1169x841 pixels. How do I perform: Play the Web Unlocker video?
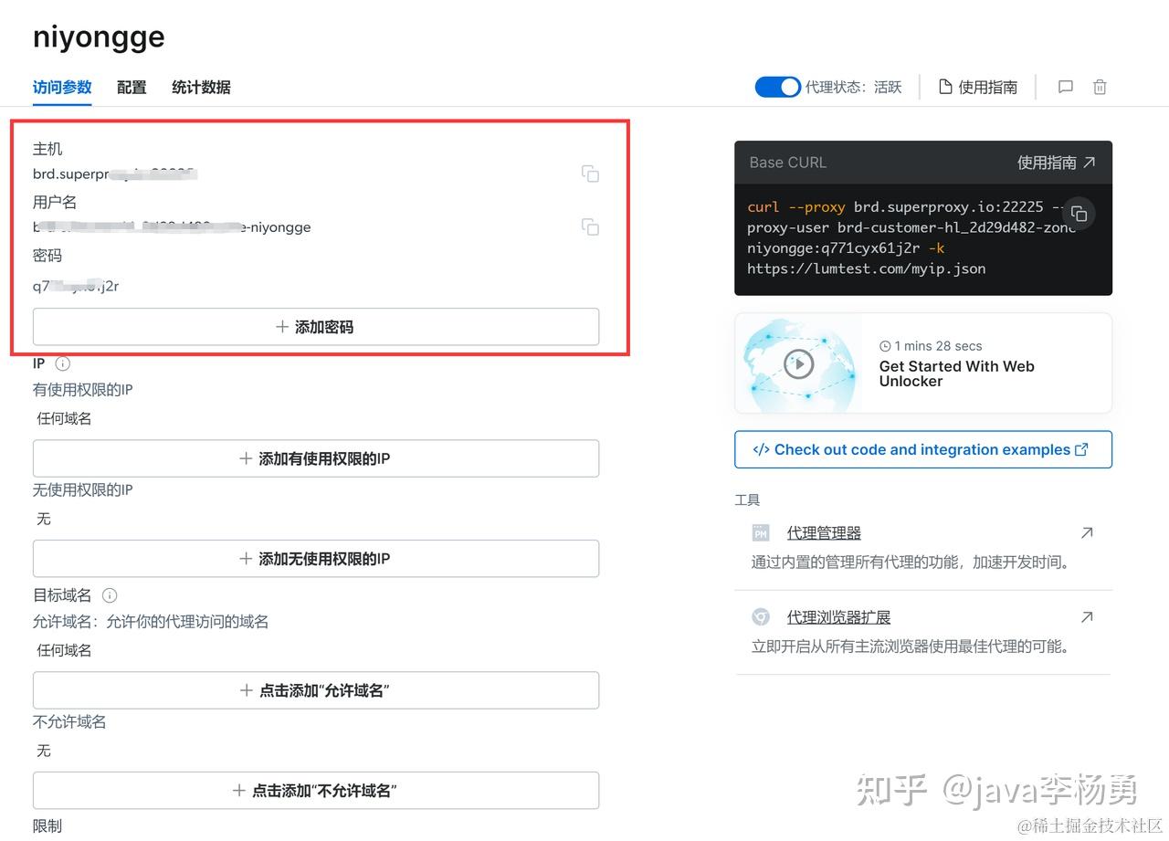coord(798,363)
